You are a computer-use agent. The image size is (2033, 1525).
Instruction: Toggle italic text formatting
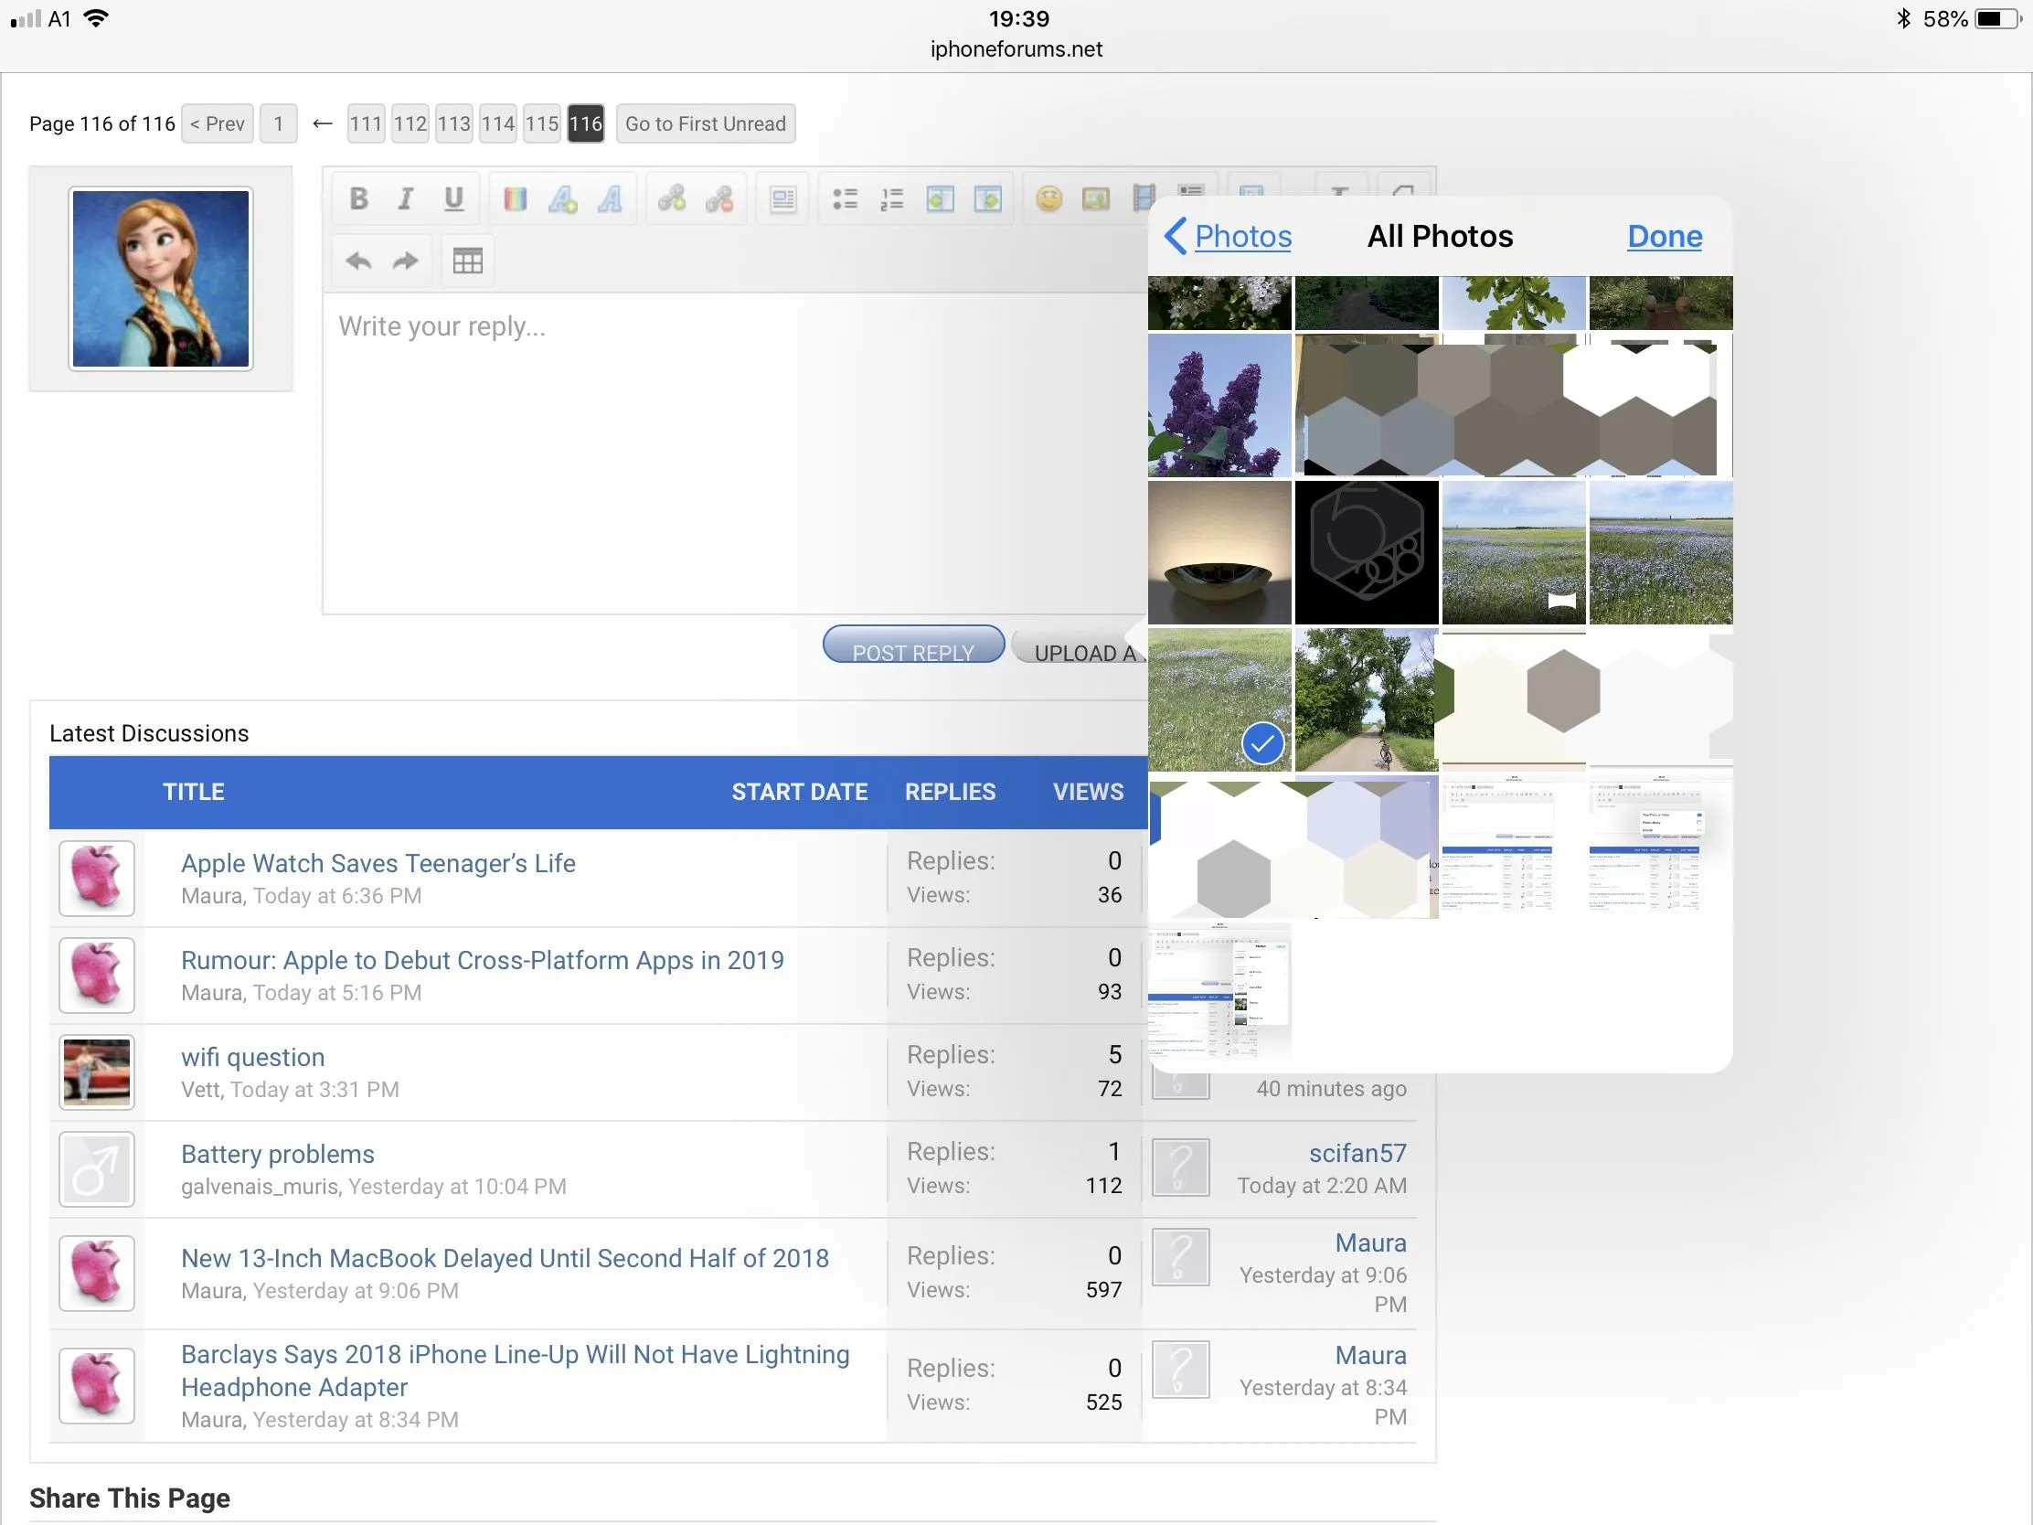405,198
